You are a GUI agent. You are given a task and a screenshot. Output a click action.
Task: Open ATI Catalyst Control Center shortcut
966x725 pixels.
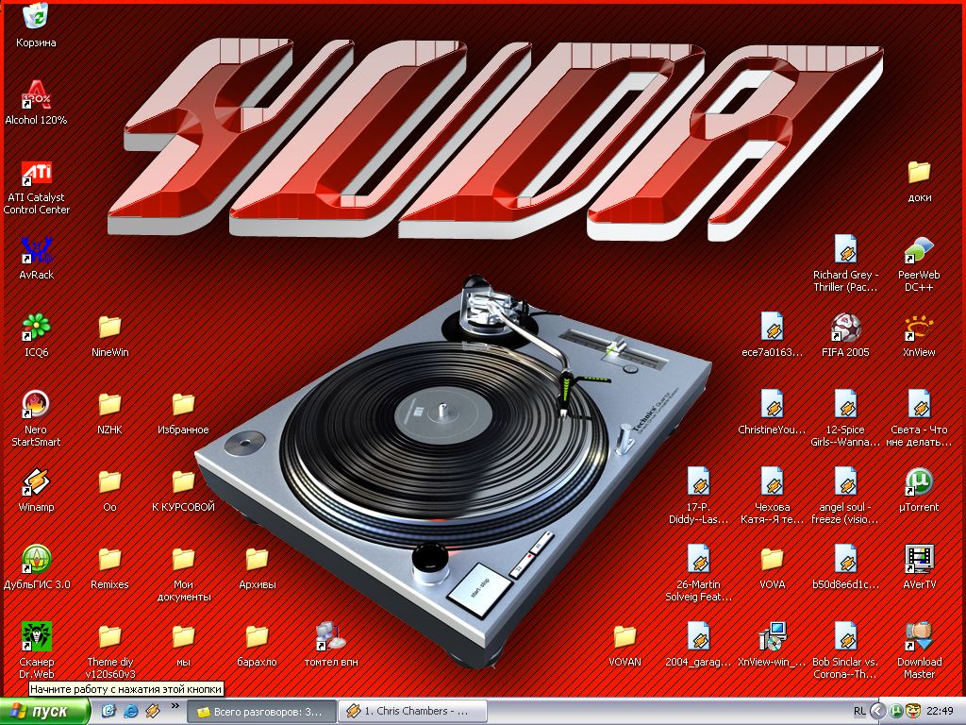point(37,186)
